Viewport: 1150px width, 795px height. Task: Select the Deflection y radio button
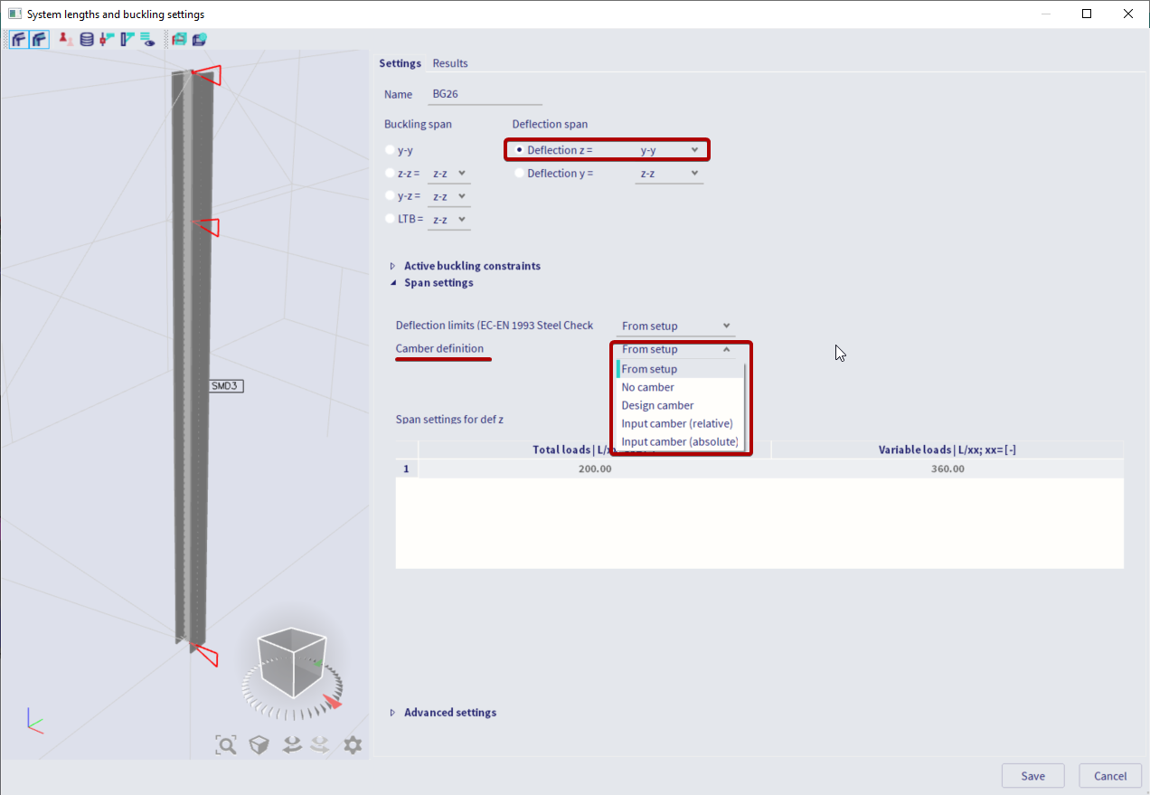tap(519, 174)
